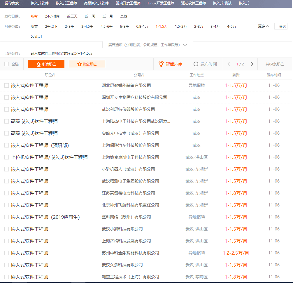Collapse salary ranges with 更多 toggle
The height and width of the screenshot is (283, 293).
click(264, 26)
